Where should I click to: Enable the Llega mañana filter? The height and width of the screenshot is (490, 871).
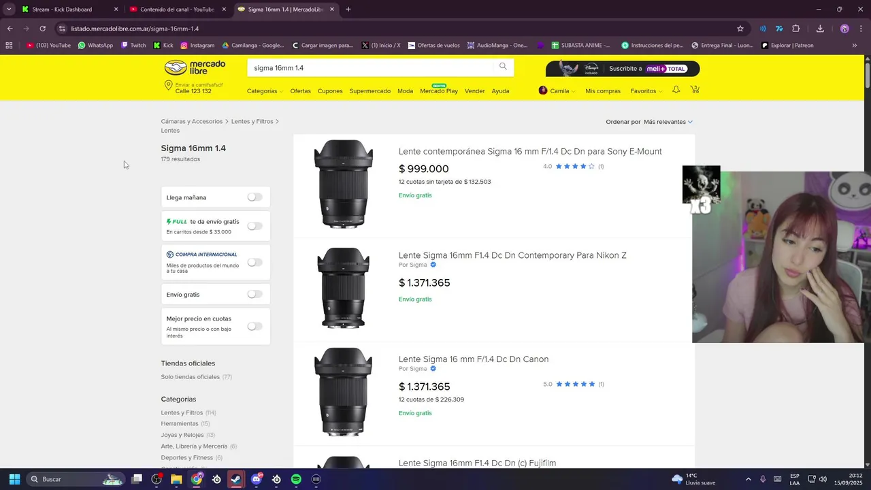coord(254,197)
